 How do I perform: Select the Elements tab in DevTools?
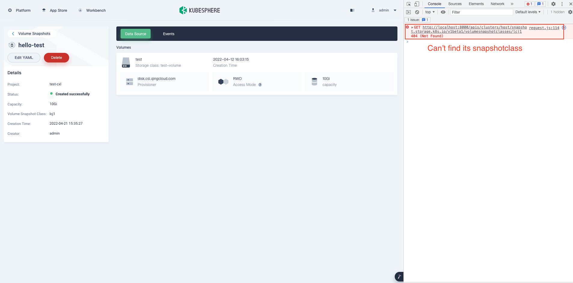476,4
